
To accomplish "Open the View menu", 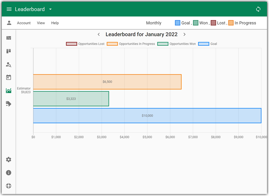I will tap(41, 23).
